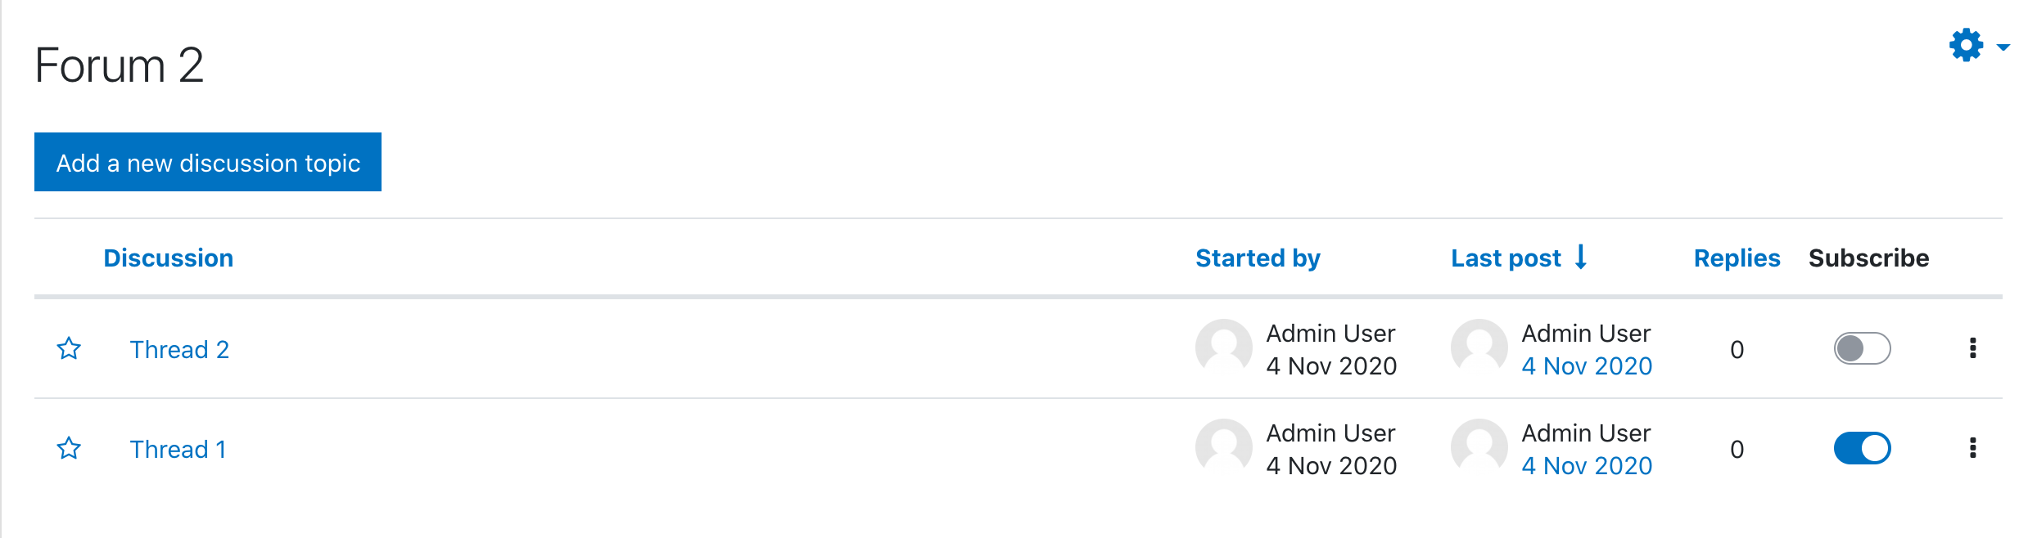Star the Thread 1 discussion
Image resolution: width=2019 pixels, height=538 pixels.
(69, 449)
